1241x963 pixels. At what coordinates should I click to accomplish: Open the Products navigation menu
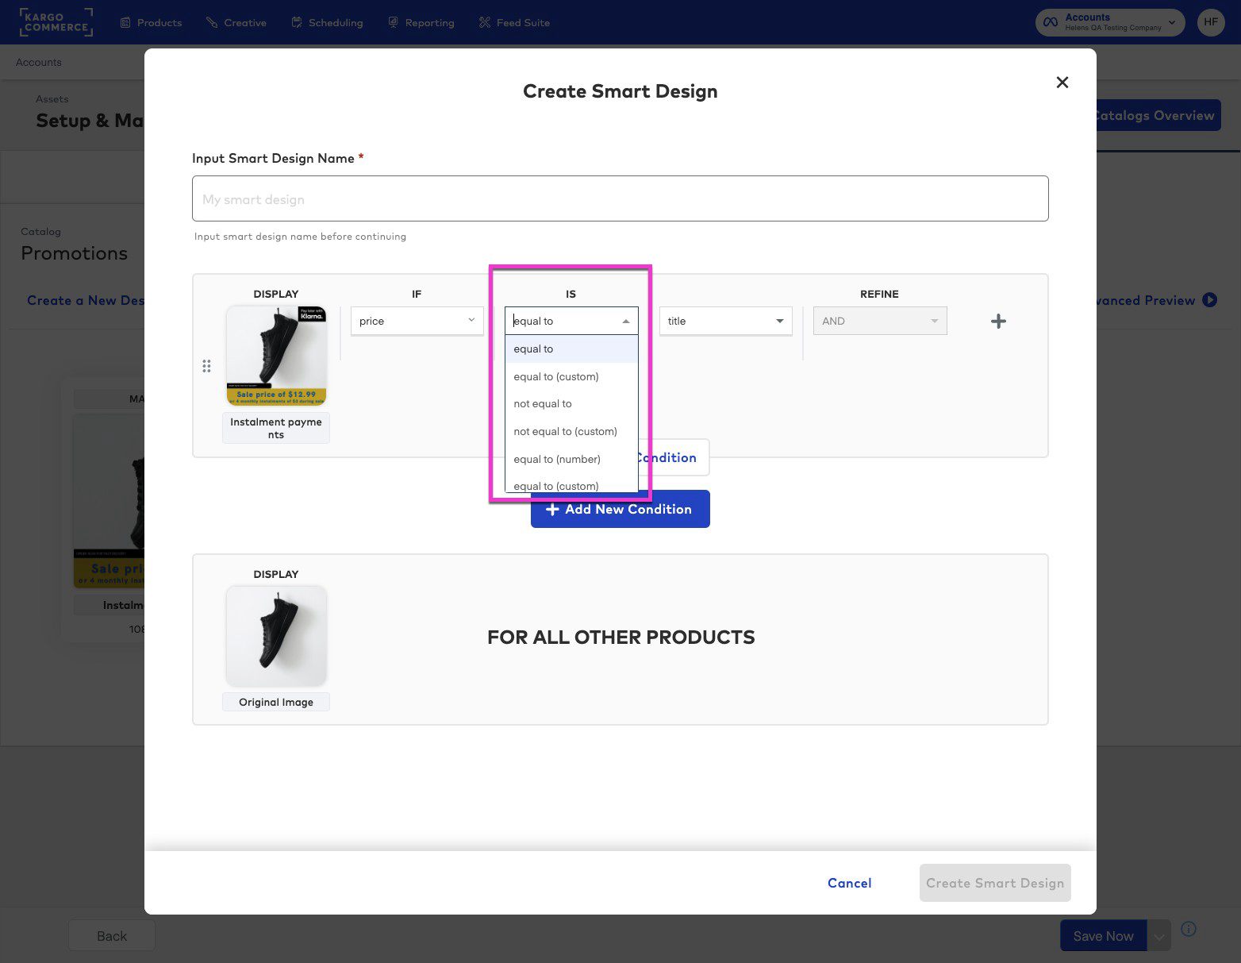point(151,22)
